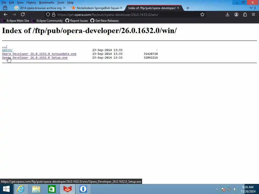The height and width of the screenshot is (194, 259).
Task: Select the file size 32092216 text
Action: click(x=151, y=58)
